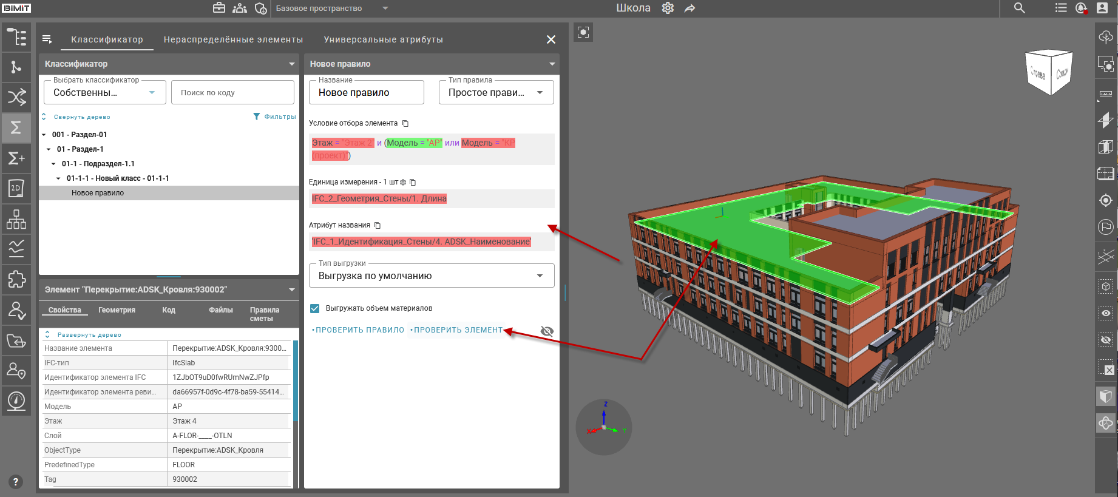The image size is (1118, 497).
Task: Open the puzzle-piece plugins icon
Action: click(16, 279)
